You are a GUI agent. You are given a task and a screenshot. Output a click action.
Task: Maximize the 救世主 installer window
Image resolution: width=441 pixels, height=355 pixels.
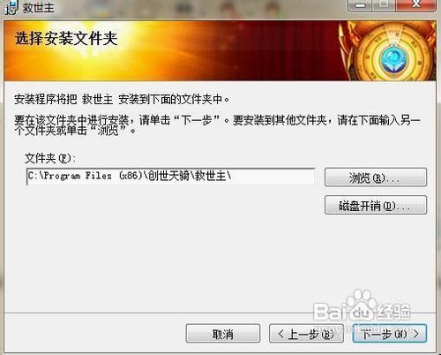click(385, 5)
